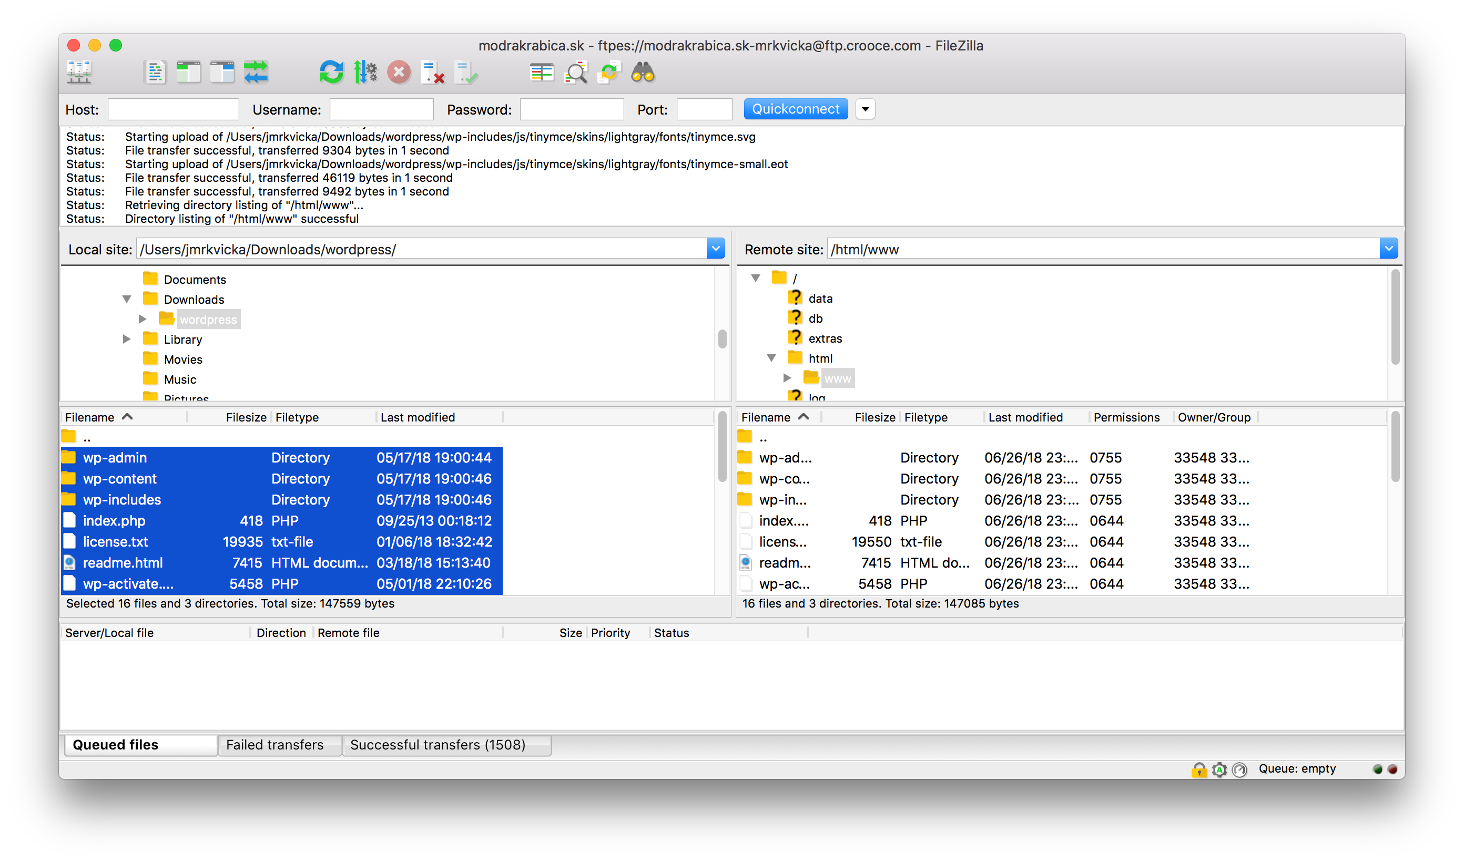Expand the Library folder in local tree
This screenshot has height=863, width=1464.
[x=126, y=339]
